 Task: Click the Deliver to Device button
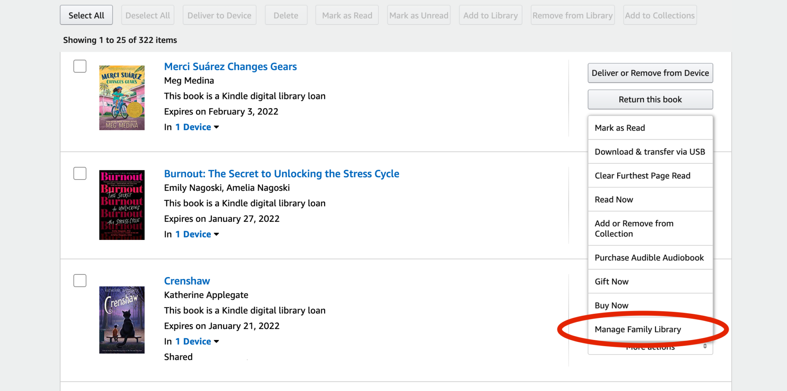pyautogui.click(x=219, y=15)
